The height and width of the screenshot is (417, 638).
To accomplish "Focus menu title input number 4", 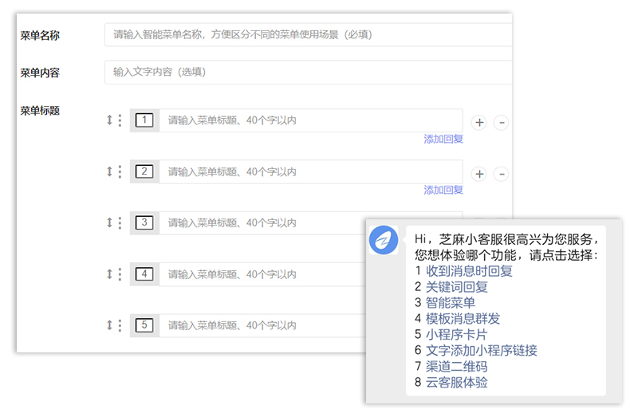I will (262, 274).
